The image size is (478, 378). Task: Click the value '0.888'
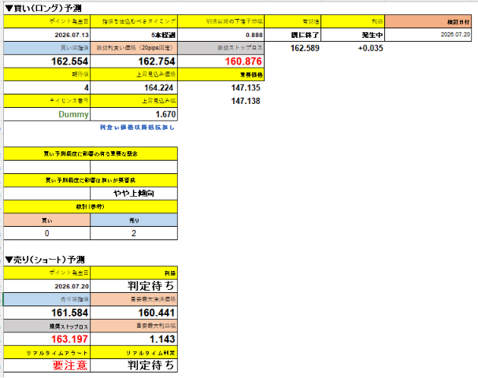point(221,35)
